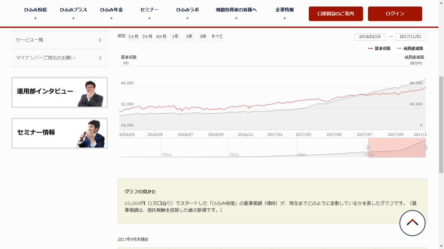Open the ひふみプラス menu

coord(73,10)
